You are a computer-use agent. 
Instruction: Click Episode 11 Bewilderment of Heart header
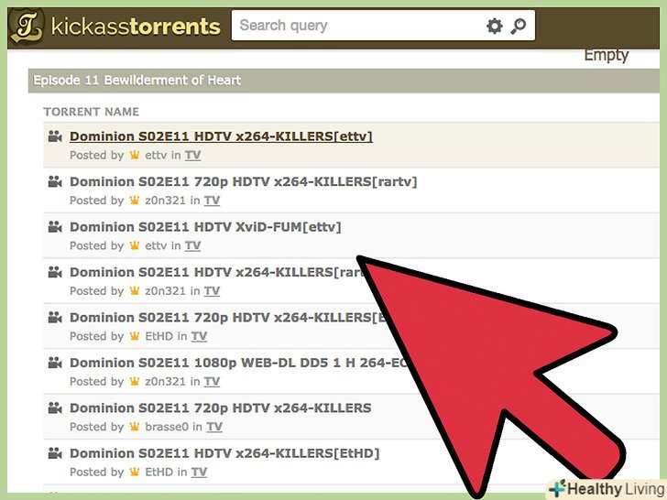click(x=137, y=81)
